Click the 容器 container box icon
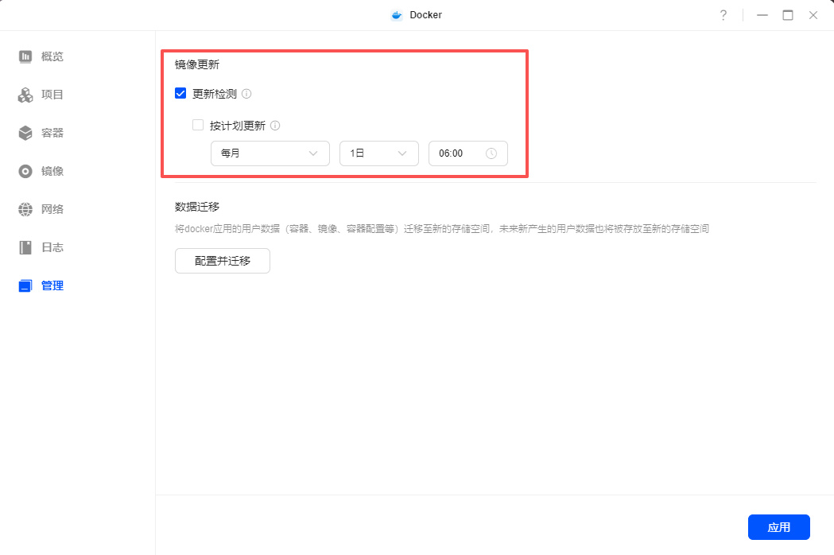 tap(25, 133)
